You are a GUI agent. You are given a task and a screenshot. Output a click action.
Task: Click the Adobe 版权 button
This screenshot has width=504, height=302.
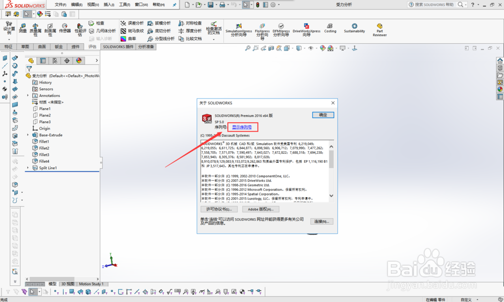pyautogui.click(x=261, y=209)
